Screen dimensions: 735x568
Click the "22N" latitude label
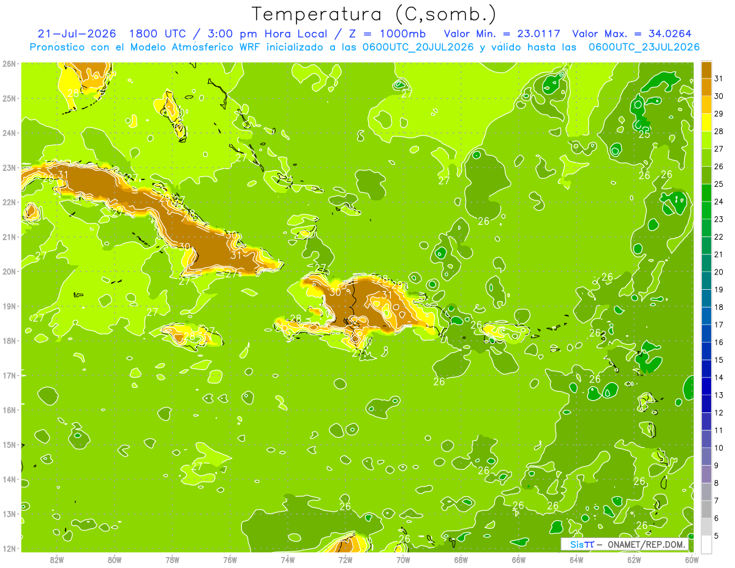pos(9,202)
